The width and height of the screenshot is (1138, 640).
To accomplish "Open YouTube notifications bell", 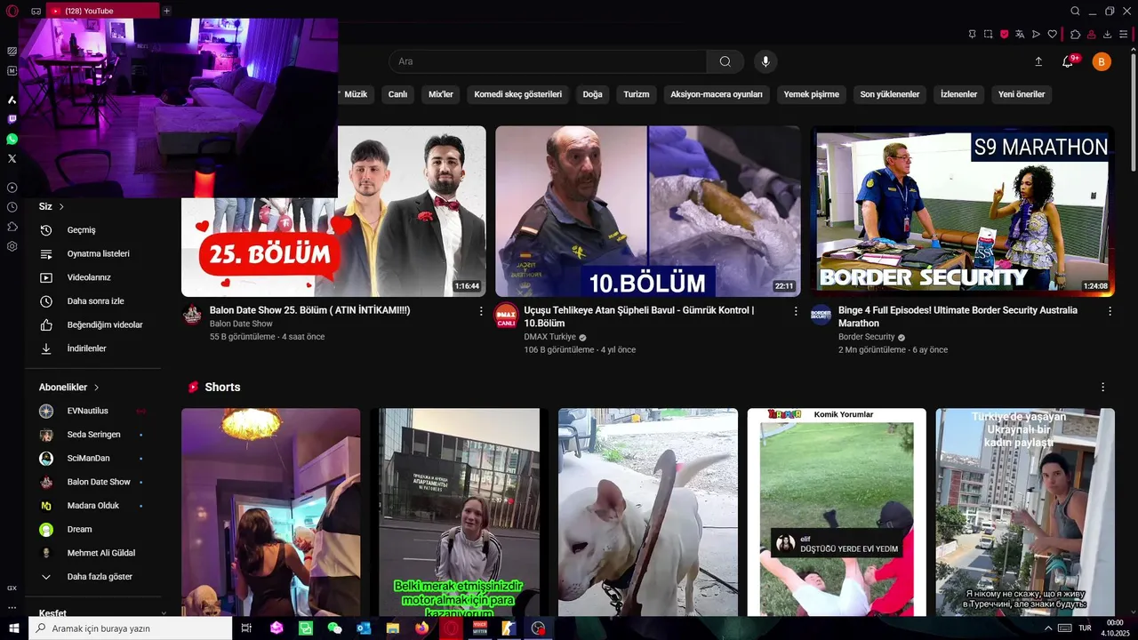I will coord(1068,61).
